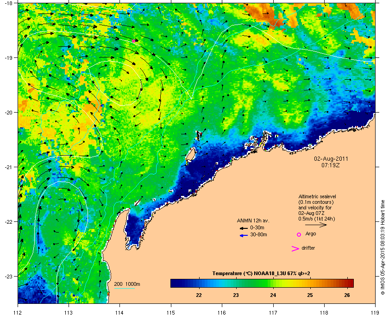The width and height of the screenshot is (389, 315).
Task: Click the date label 02-Aug-2011
Action: click(x=331, y=158)
